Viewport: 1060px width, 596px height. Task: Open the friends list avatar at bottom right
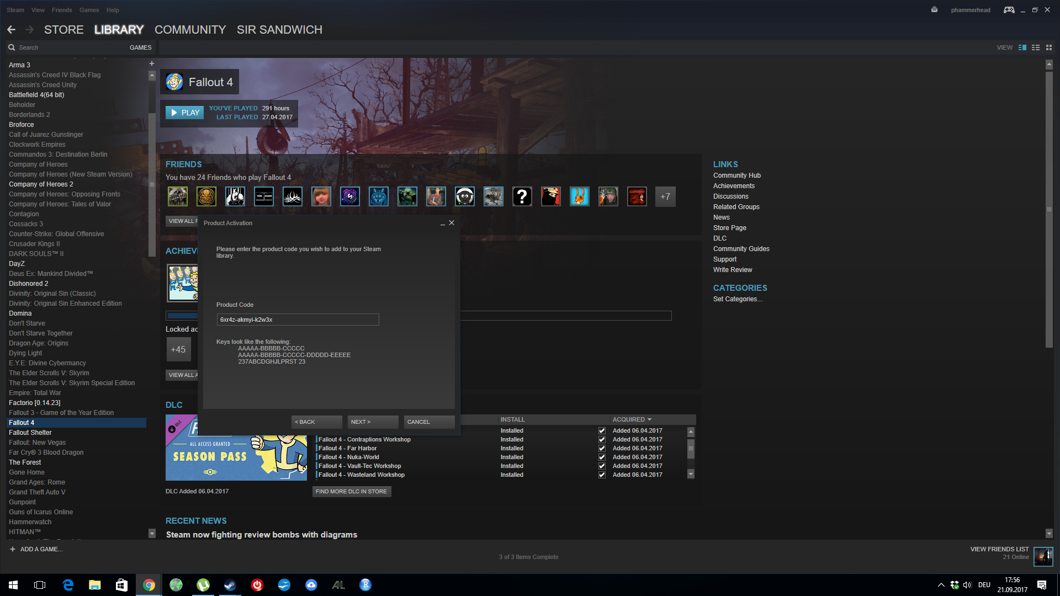[x=1043, y=556]
